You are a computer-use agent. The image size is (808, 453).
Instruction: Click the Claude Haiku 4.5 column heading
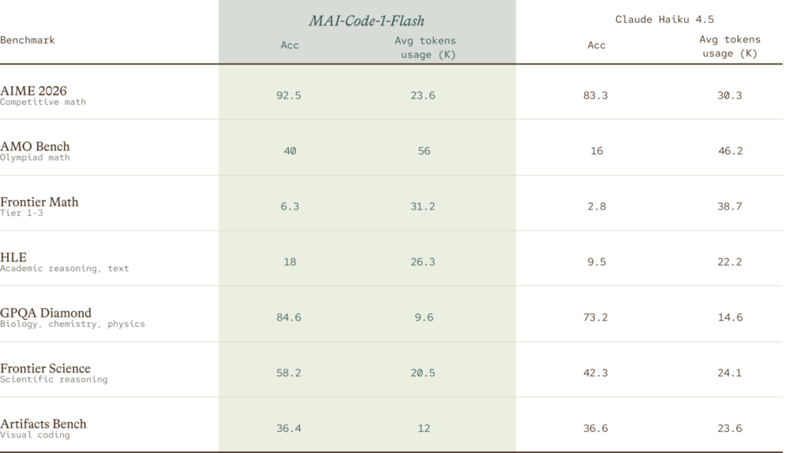click(664, 20)
